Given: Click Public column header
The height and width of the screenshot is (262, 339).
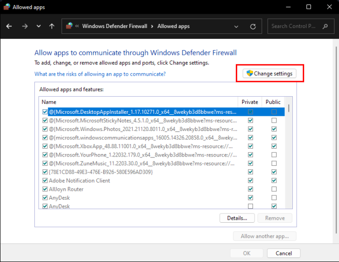Looking at the screenshot, I should [273, 102].
